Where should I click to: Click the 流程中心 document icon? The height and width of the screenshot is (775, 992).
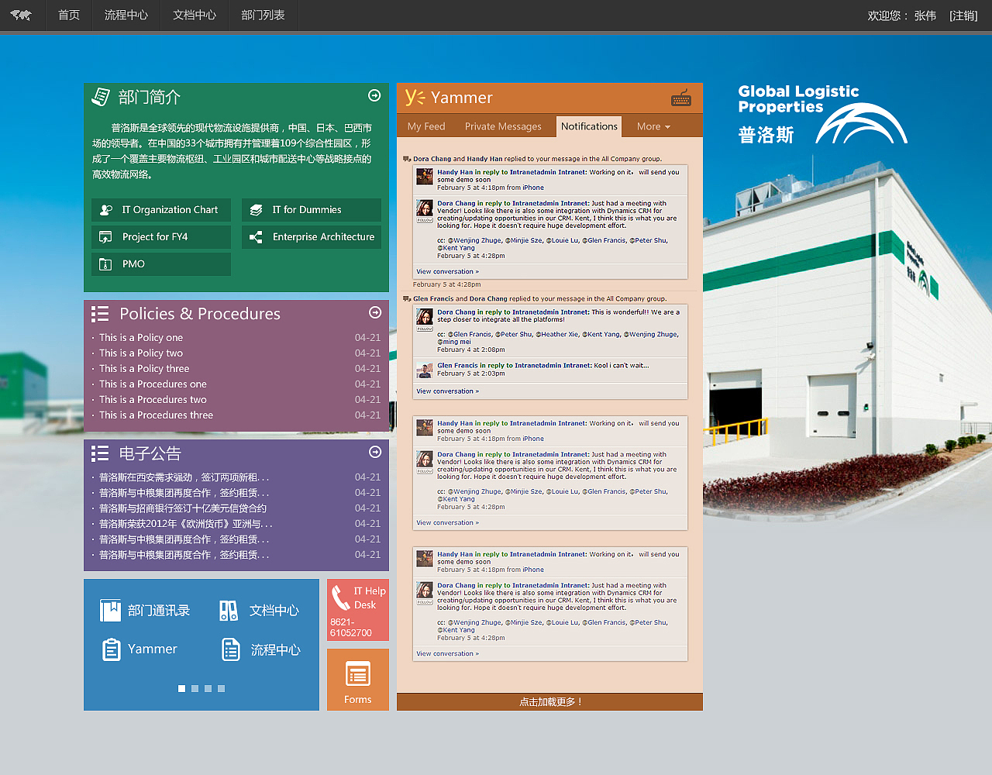231,649
